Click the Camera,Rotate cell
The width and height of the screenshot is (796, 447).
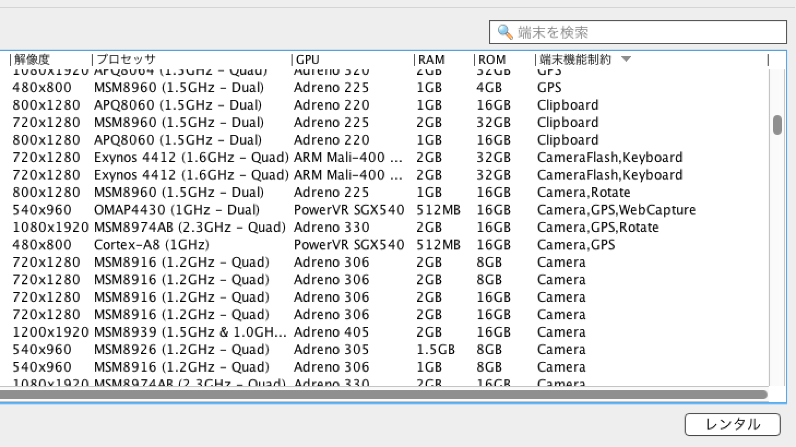[x=584, y=192]
